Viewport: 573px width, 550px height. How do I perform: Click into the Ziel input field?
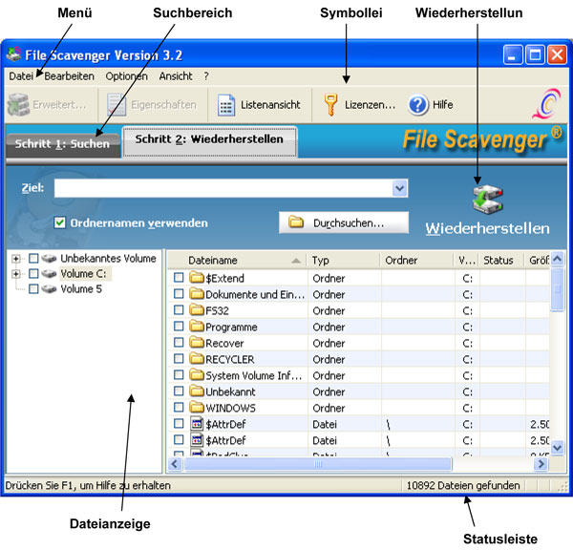point(223,188)
